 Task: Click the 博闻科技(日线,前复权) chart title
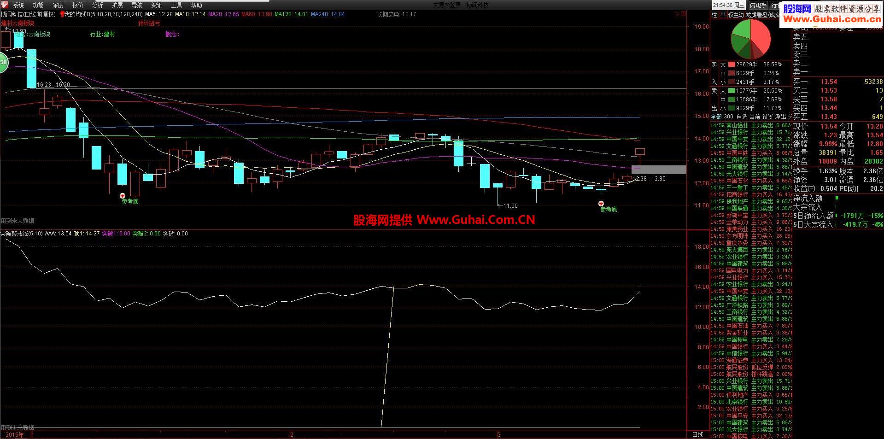[28, 14]
